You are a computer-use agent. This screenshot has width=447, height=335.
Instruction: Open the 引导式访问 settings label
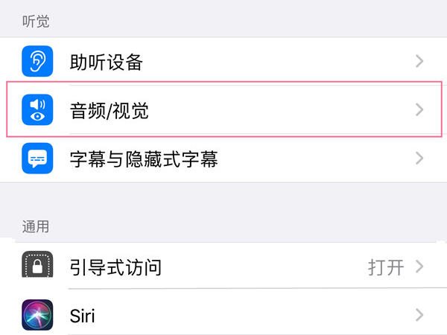[x=115, y=267]
